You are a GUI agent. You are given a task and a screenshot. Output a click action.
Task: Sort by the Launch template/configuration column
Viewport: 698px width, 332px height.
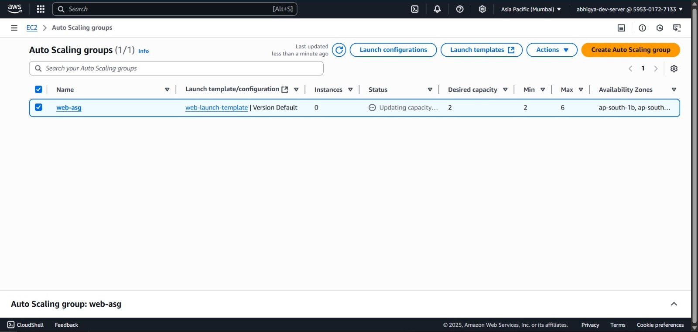[x=296, y=89]
